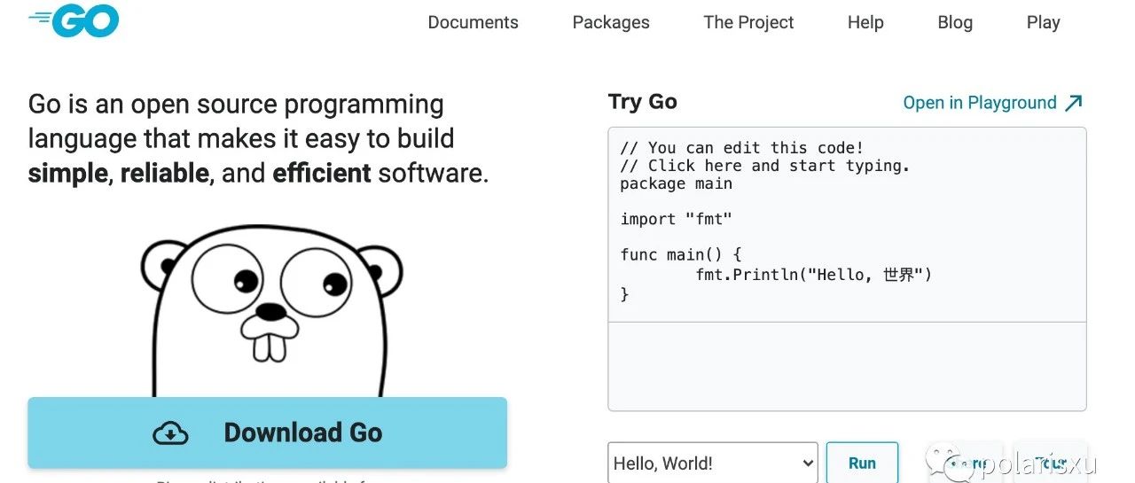The image size is (1135, 483).
Task: Click the Share button beside Run
Action: tap(964, 463)
